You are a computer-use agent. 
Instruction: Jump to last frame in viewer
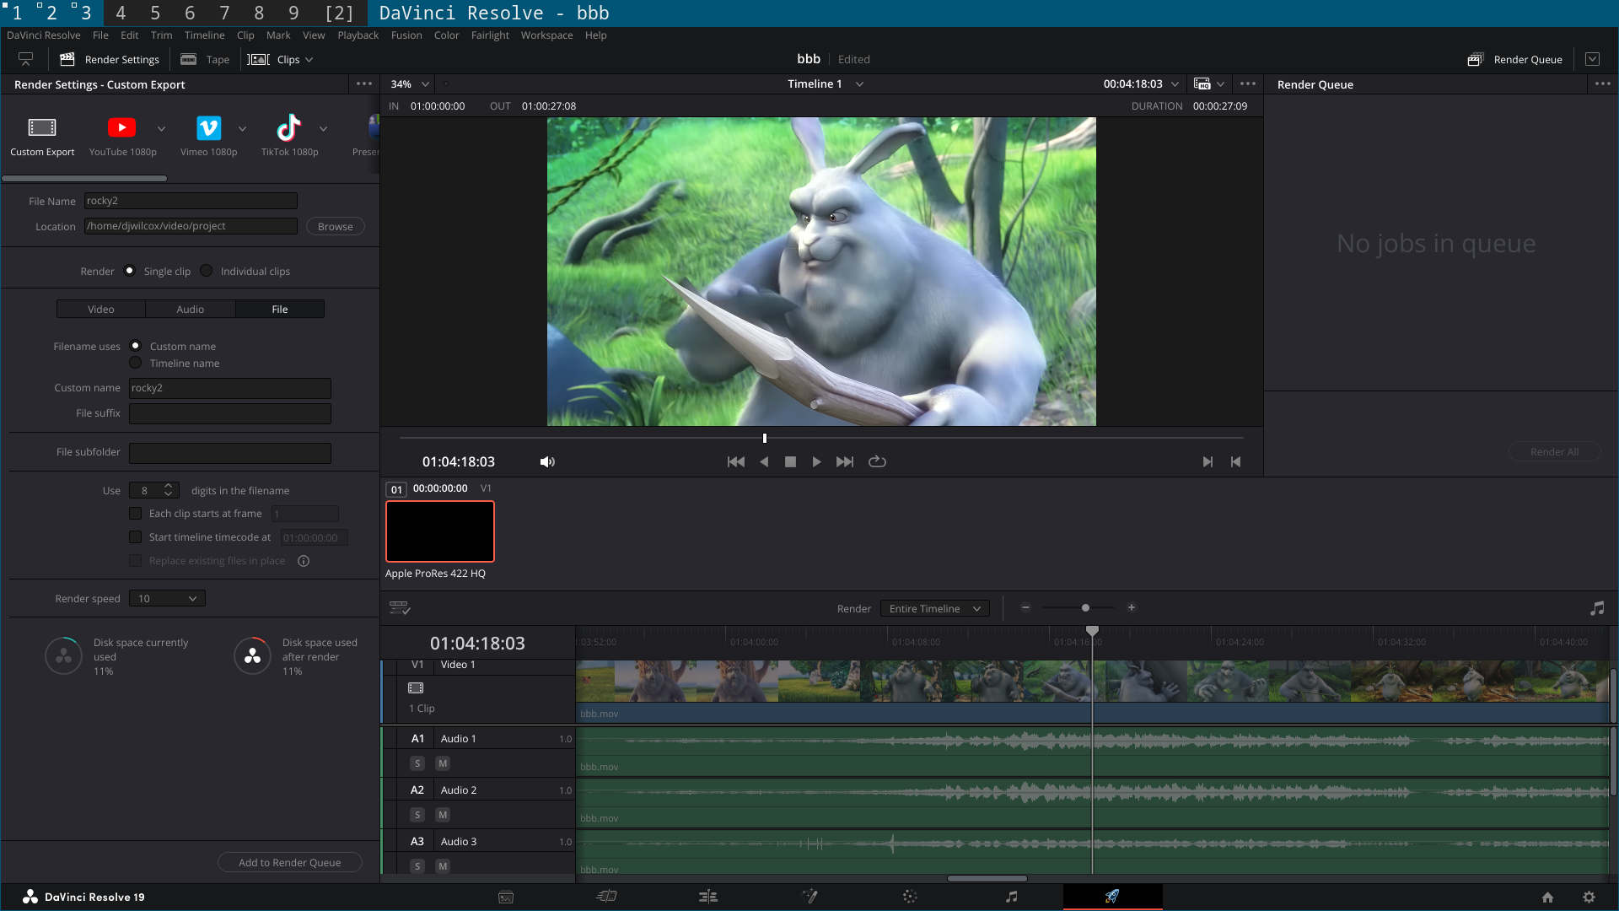pos(845,462)
